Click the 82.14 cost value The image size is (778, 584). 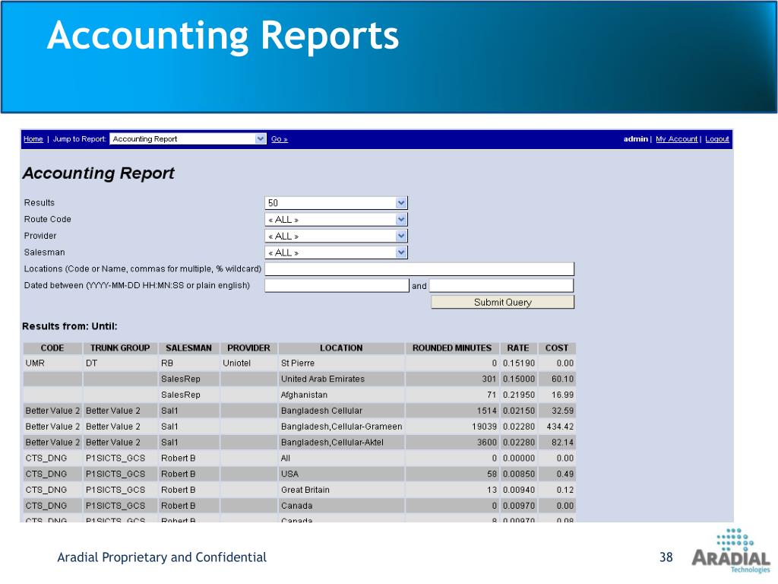[x=563, y=443]
